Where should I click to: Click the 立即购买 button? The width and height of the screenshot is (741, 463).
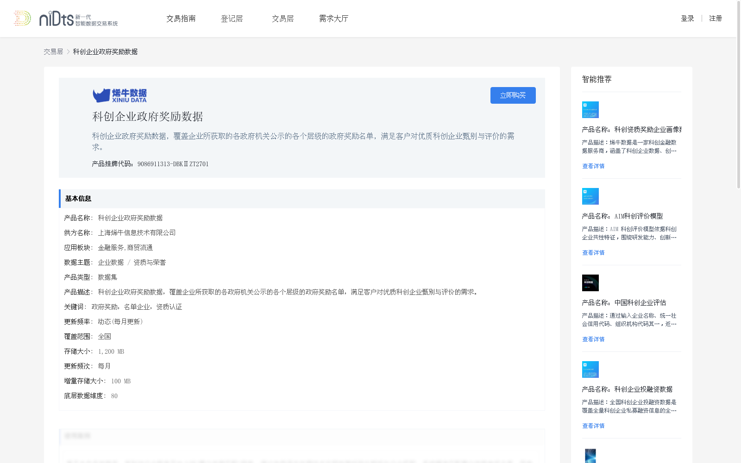[x=513, y=95]
